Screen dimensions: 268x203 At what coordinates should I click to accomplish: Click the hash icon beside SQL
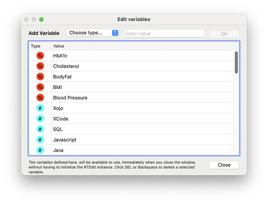(x=40, y=129)
